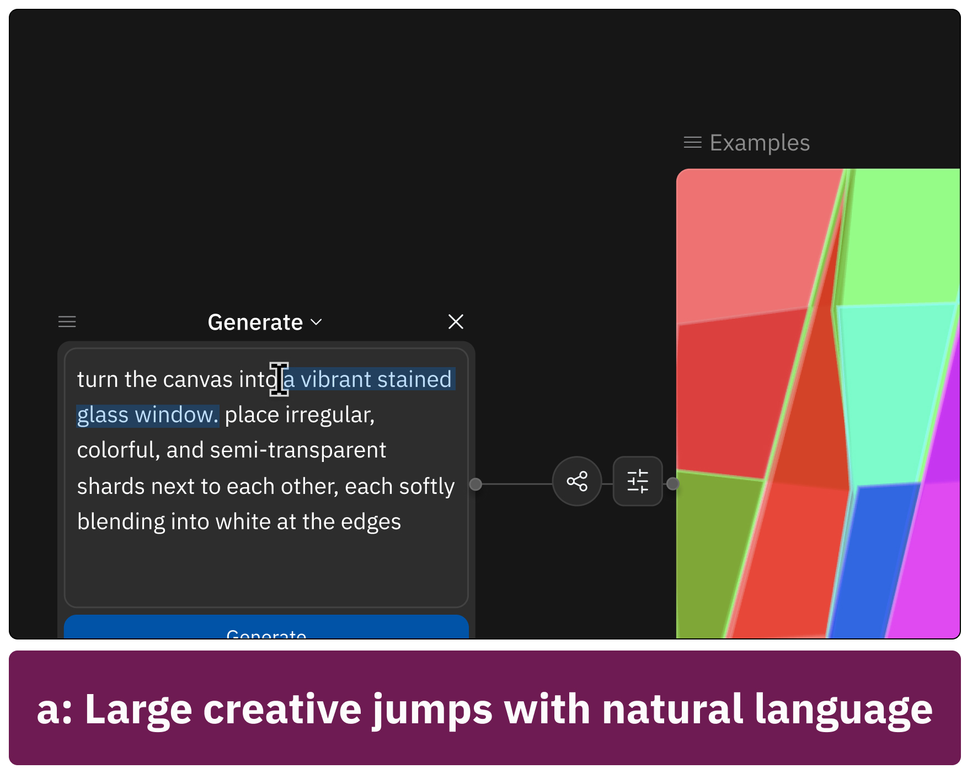Click the connector dot beside the prompt box
The width and height of the screenshot is (967, 774).
476,484
